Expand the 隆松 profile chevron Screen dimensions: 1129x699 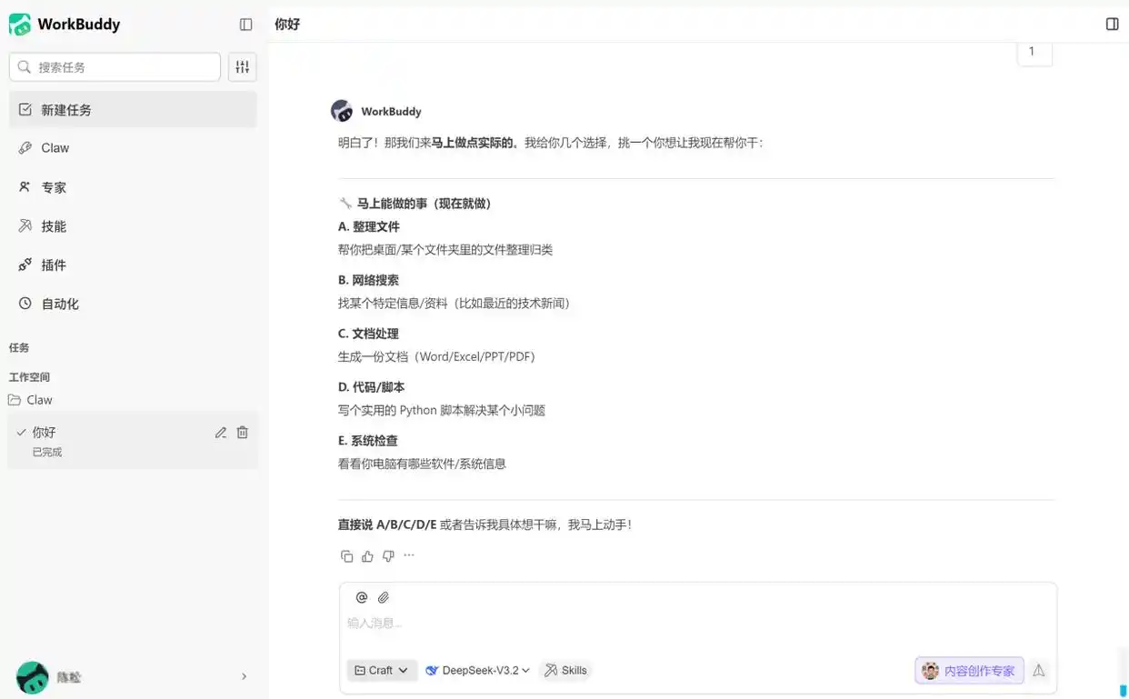[244, 676]
